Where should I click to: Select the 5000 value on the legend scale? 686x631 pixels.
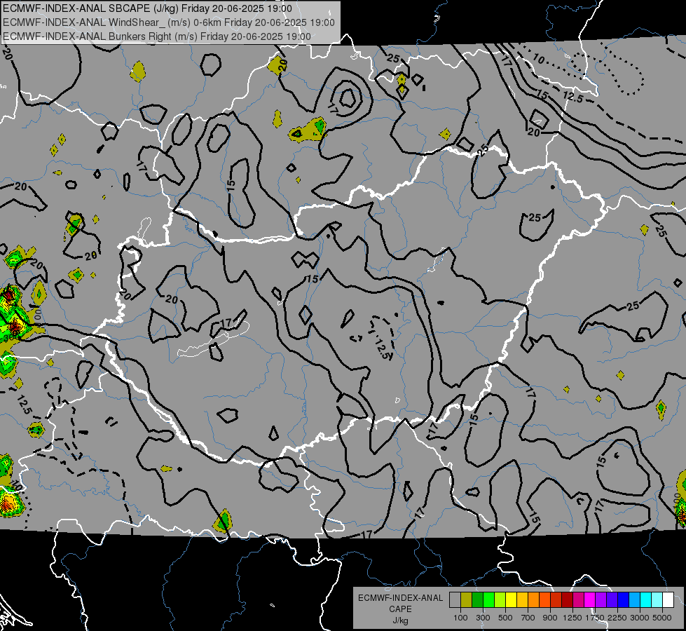[662, 618]
